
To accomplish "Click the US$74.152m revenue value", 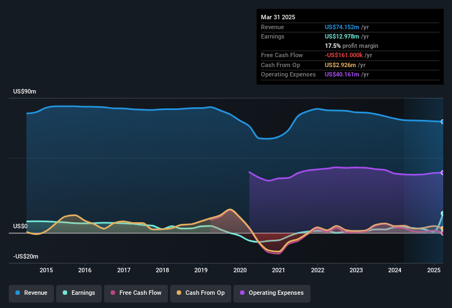I will pos(342,27).
